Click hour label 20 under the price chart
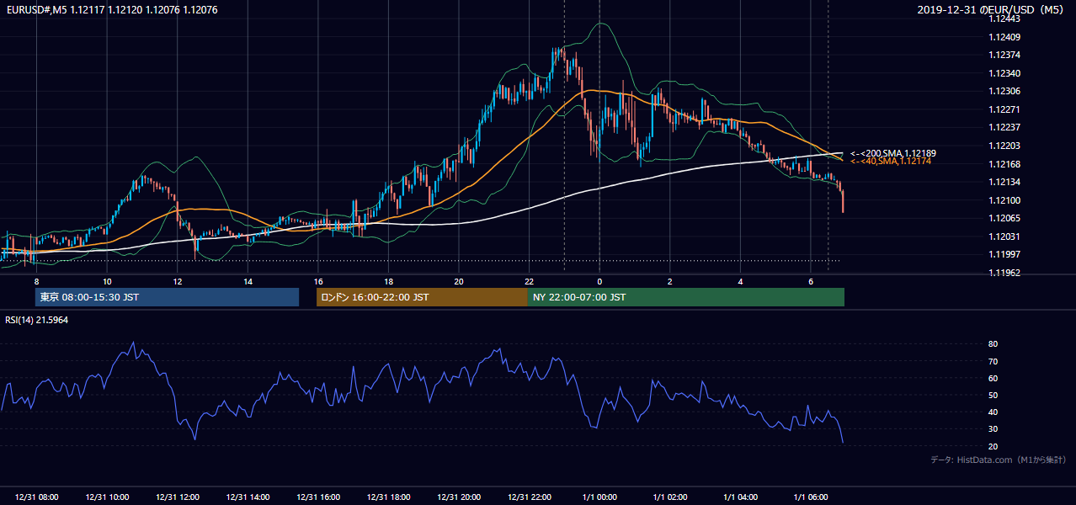1076x505 pixels. click(x=459, y=281)
